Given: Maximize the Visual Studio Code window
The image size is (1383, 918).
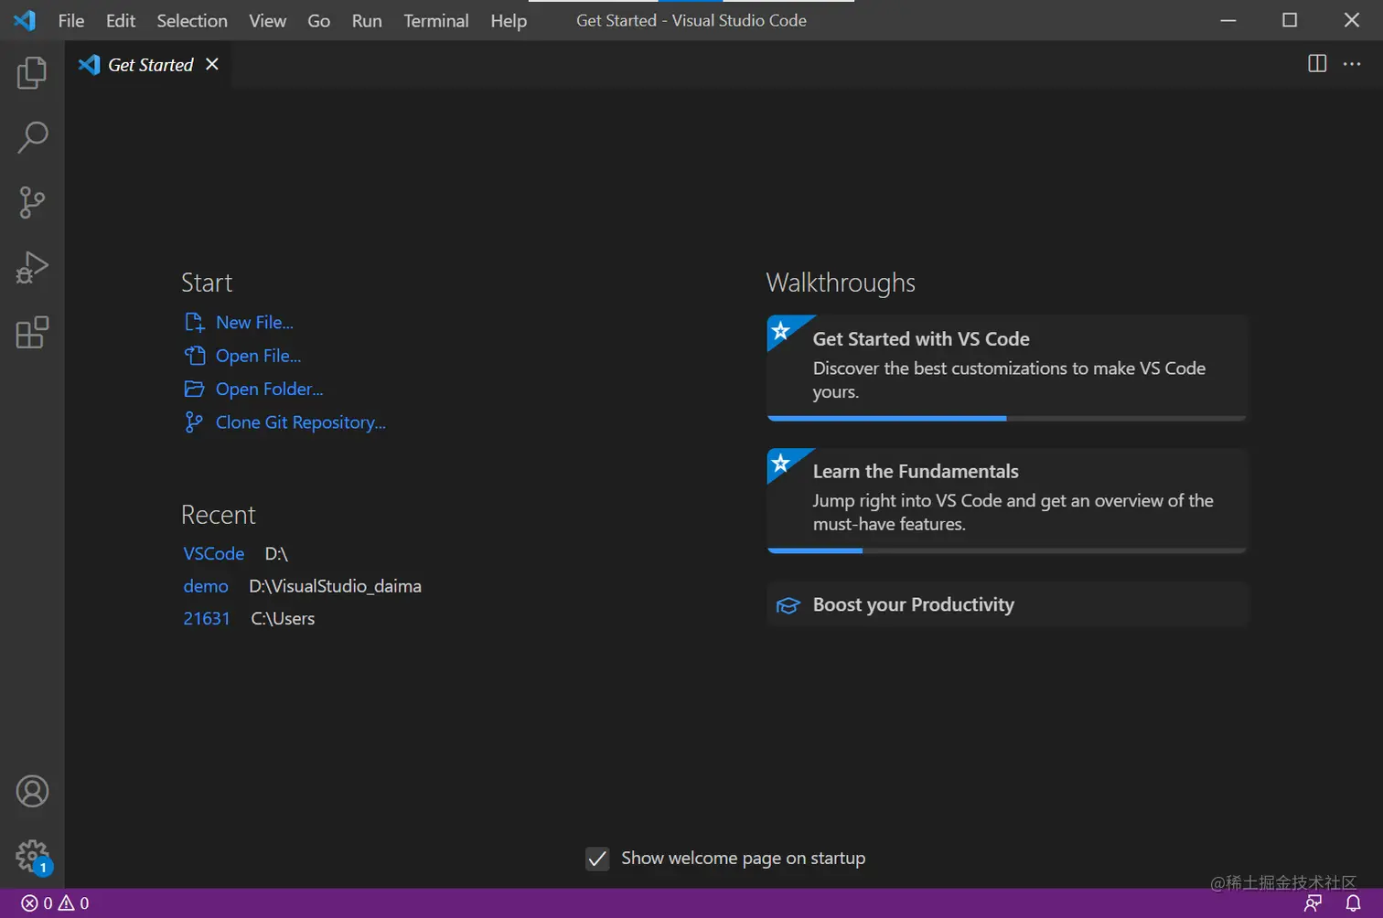Looking at the screenshot, I should tap(1290, 20).
